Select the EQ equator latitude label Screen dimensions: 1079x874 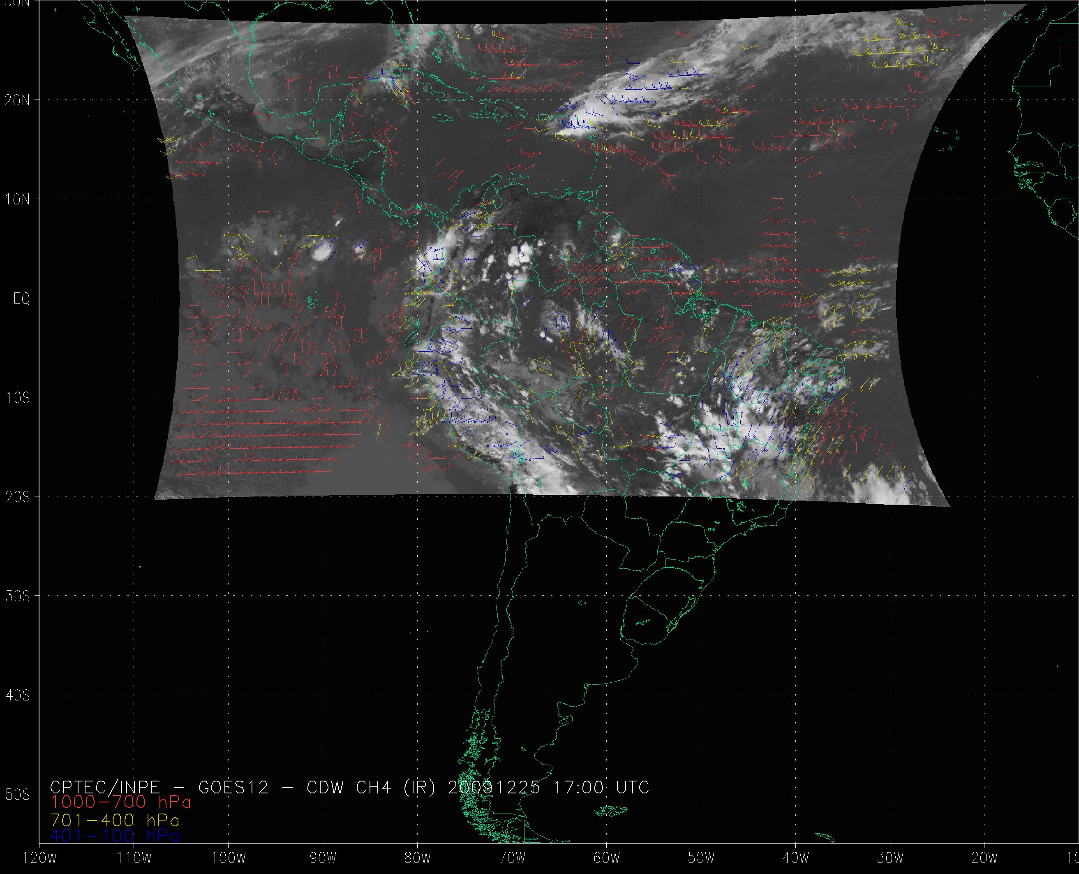[x=22, y=299]
